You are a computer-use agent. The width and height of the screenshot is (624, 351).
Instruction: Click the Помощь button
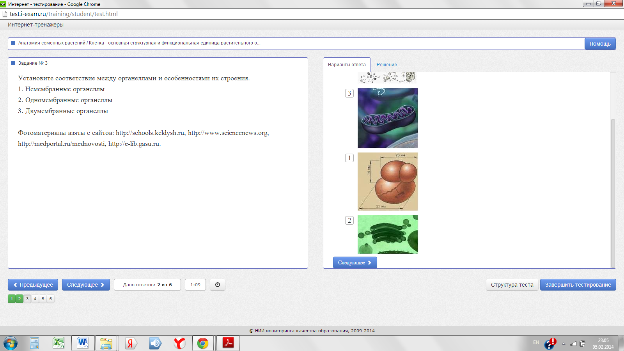(x=600, y=44)
